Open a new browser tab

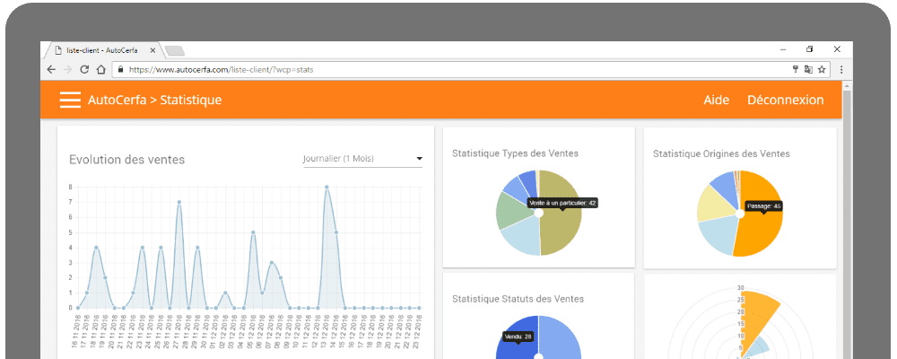(174, 50)
